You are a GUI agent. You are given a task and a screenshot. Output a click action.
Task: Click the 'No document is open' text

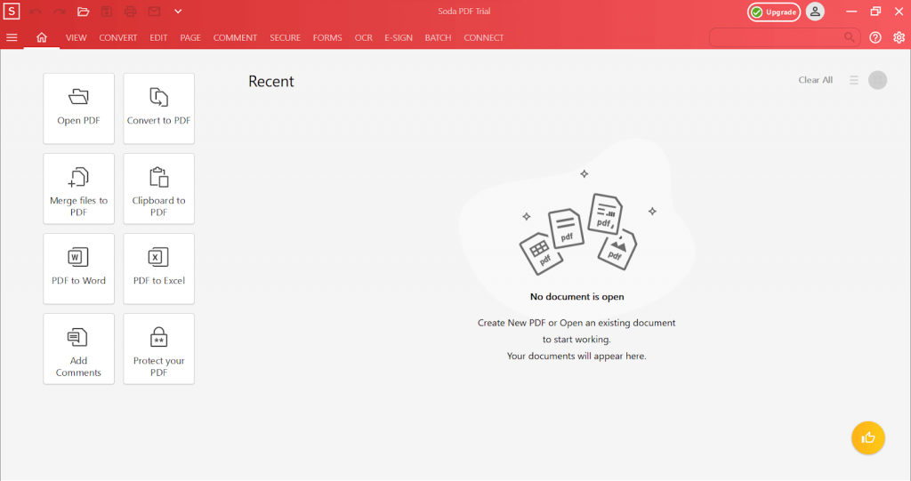tap(576, 297)
